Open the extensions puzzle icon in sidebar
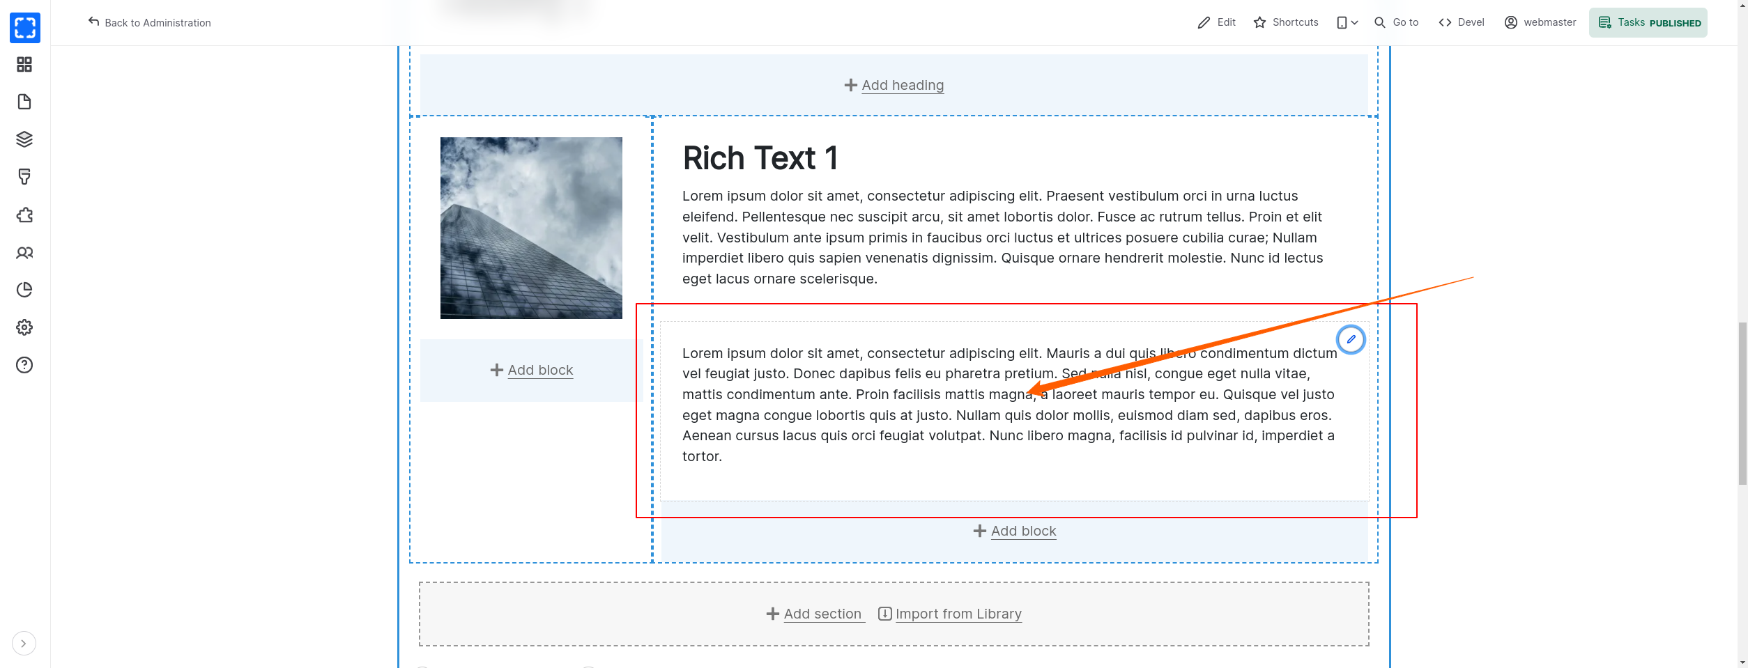1748x668 pixels. [24, 215]
